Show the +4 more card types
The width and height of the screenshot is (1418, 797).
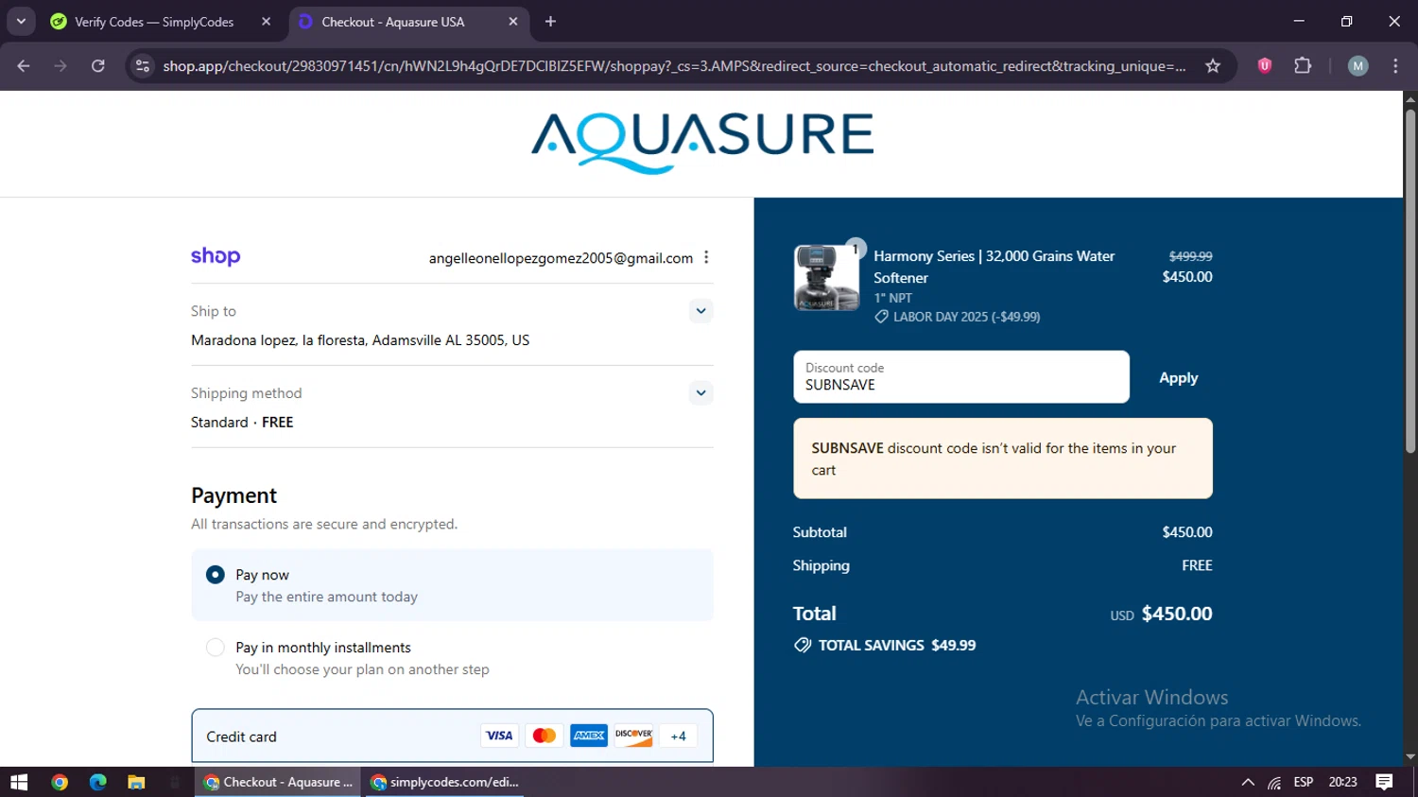click(679, 736)
